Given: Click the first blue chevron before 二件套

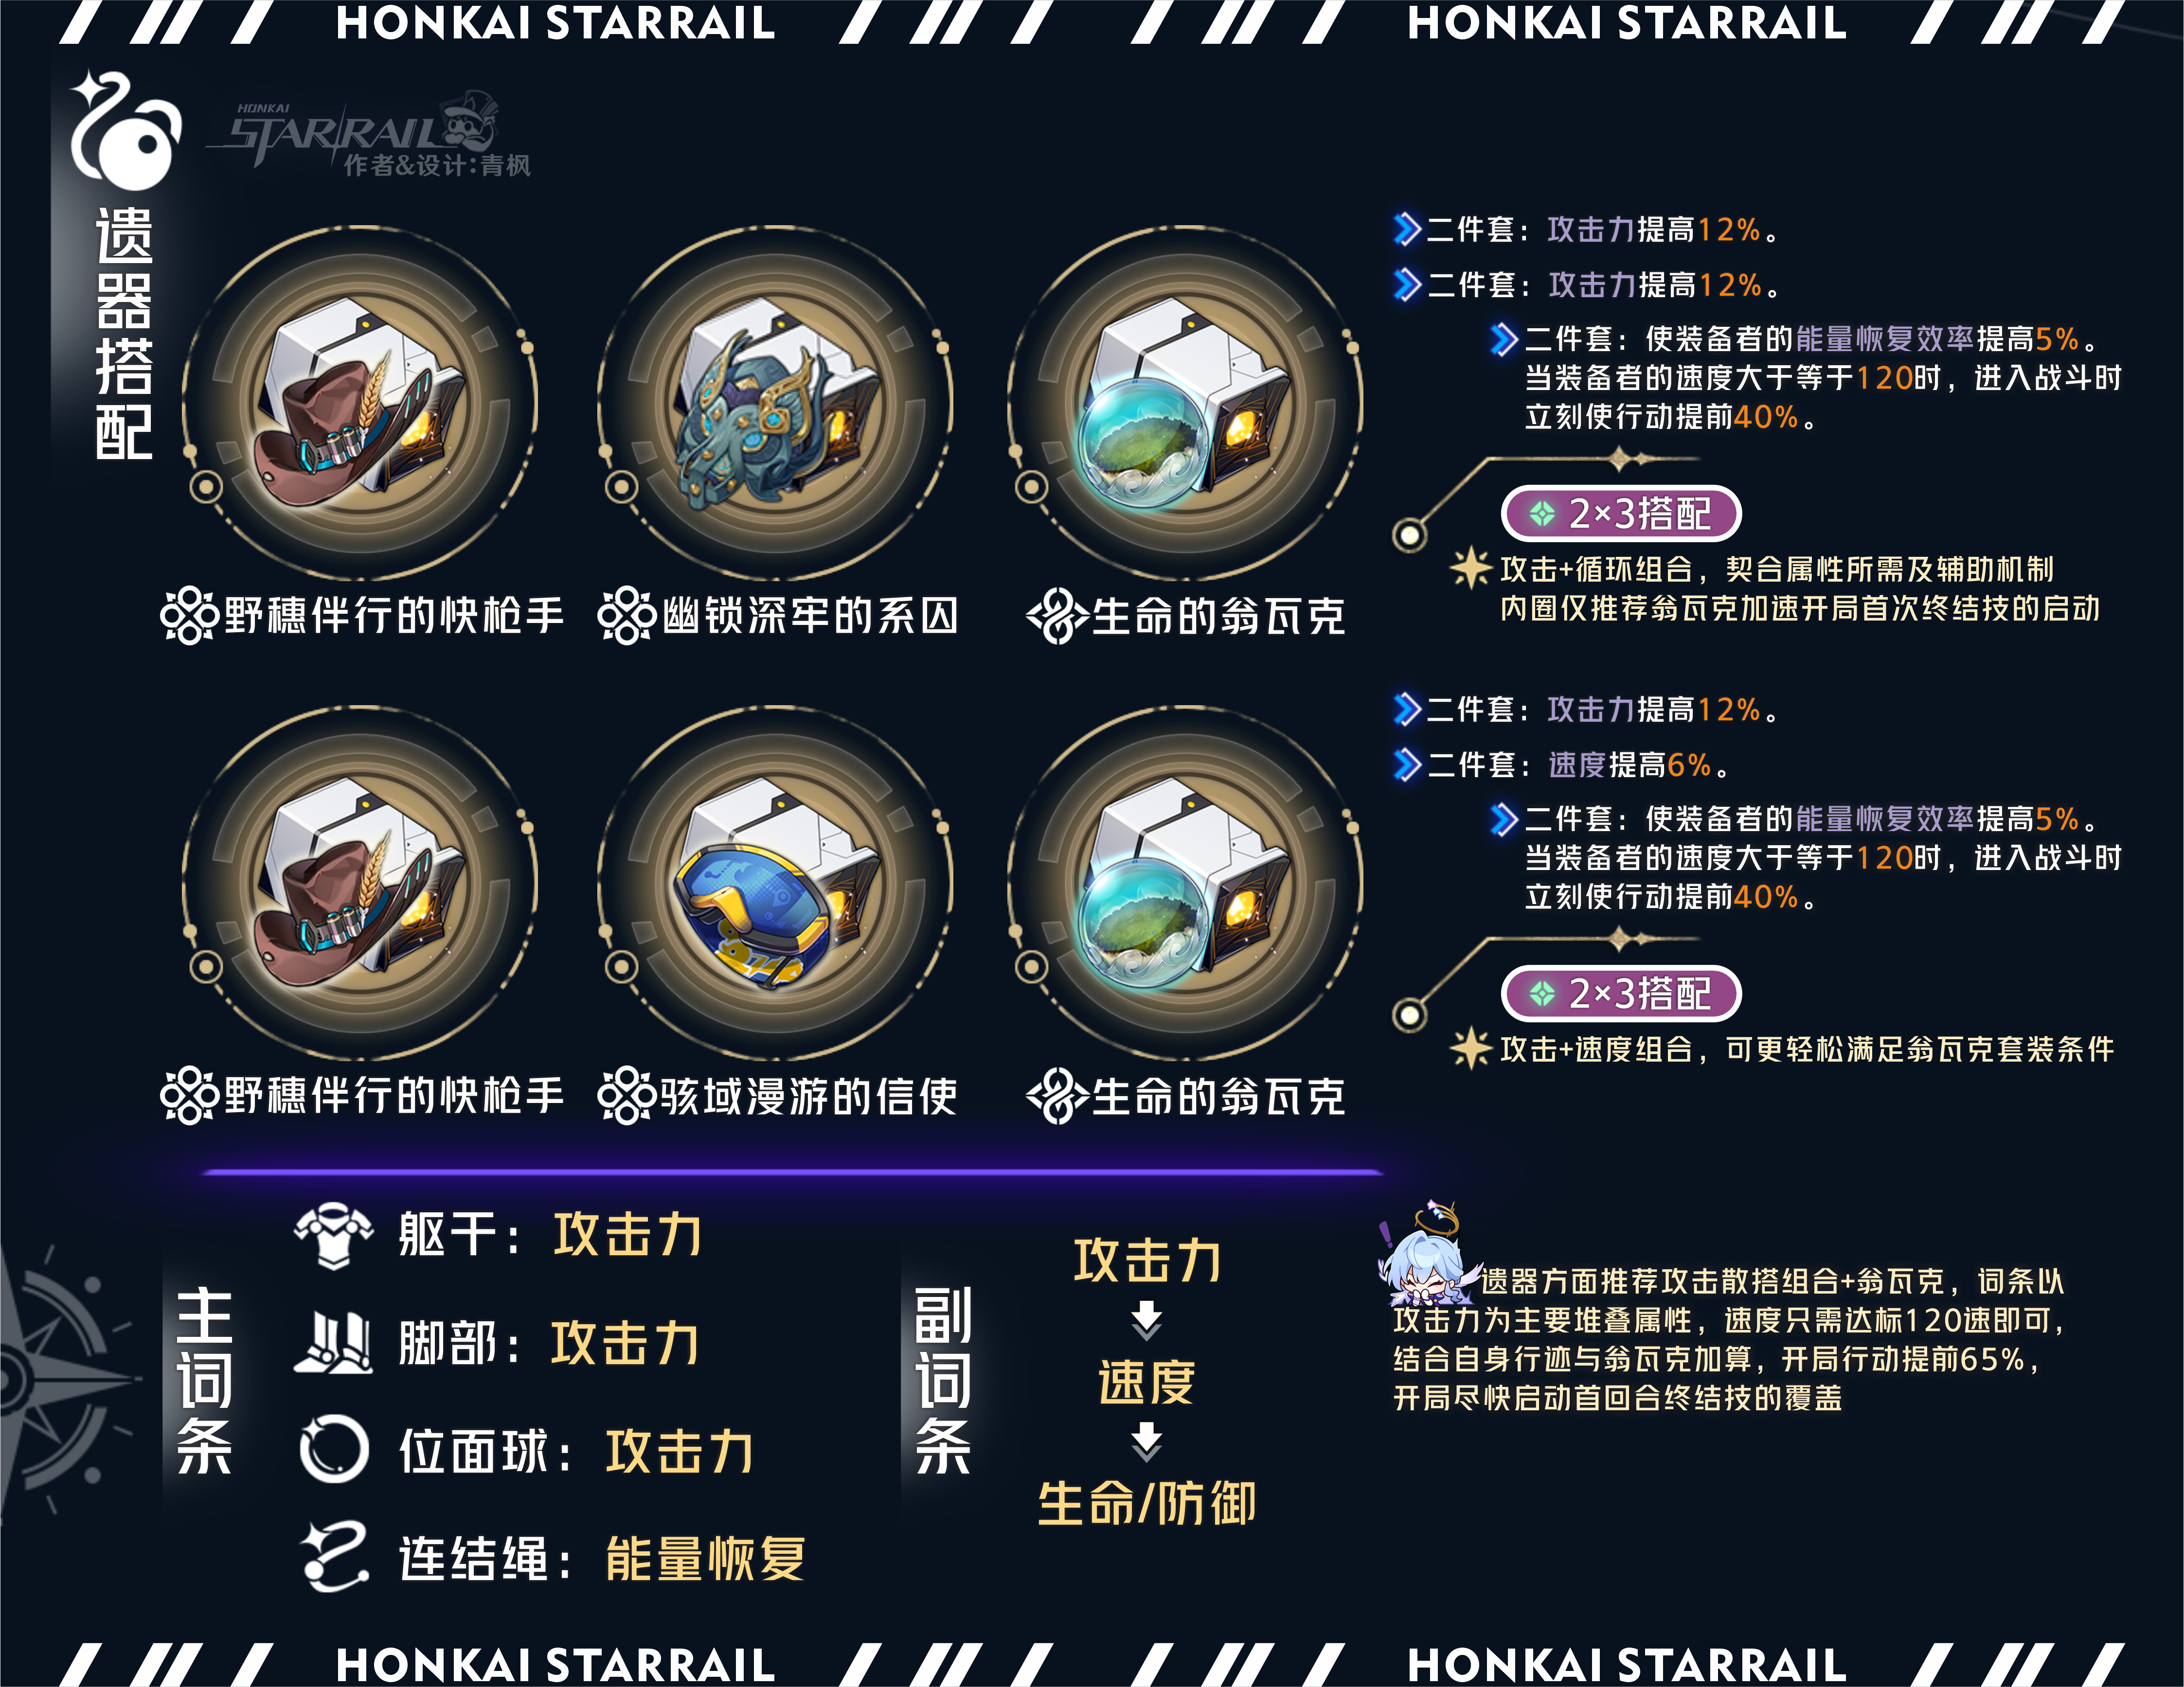Looking at the screenshot, I should (1408, 229).
